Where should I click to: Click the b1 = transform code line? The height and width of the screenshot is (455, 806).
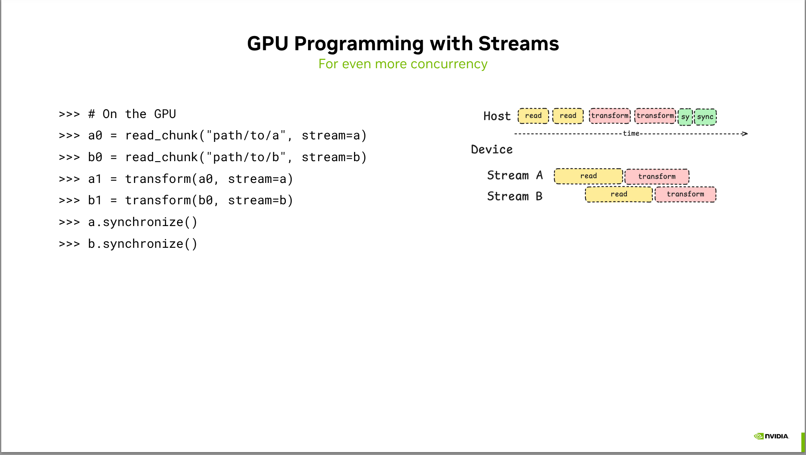point(176,201)
